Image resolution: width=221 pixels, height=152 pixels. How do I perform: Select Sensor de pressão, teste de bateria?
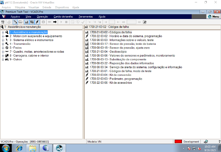tap(123, 44)
